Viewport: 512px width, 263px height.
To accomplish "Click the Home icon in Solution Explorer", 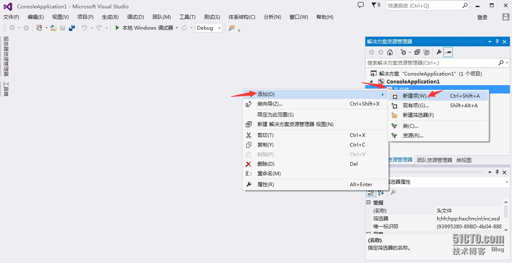I will coord(390,52).
